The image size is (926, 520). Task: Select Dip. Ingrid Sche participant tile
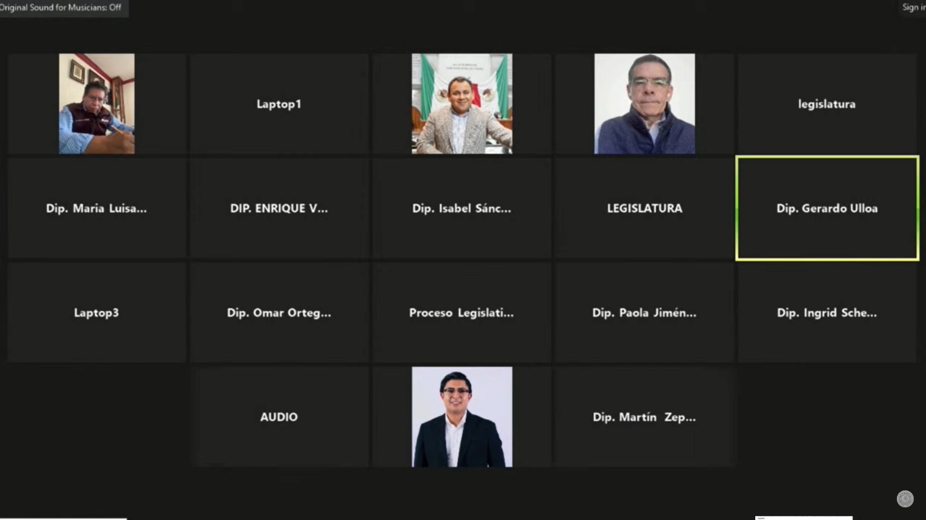[x=826, y=313]
